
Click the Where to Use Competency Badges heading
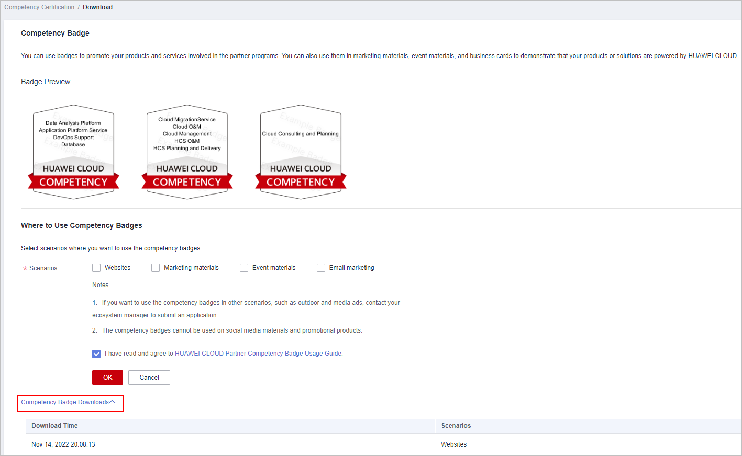click(82, 225)
